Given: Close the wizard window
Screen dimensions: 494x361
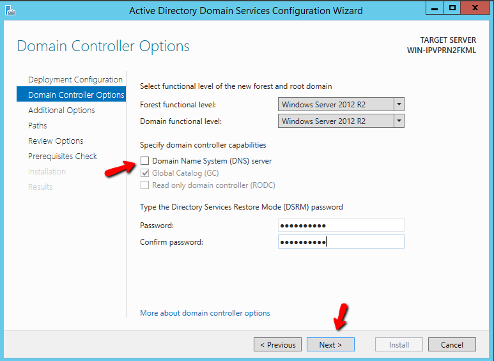Looking at the screenshot, I should click(x=475, y=8).
